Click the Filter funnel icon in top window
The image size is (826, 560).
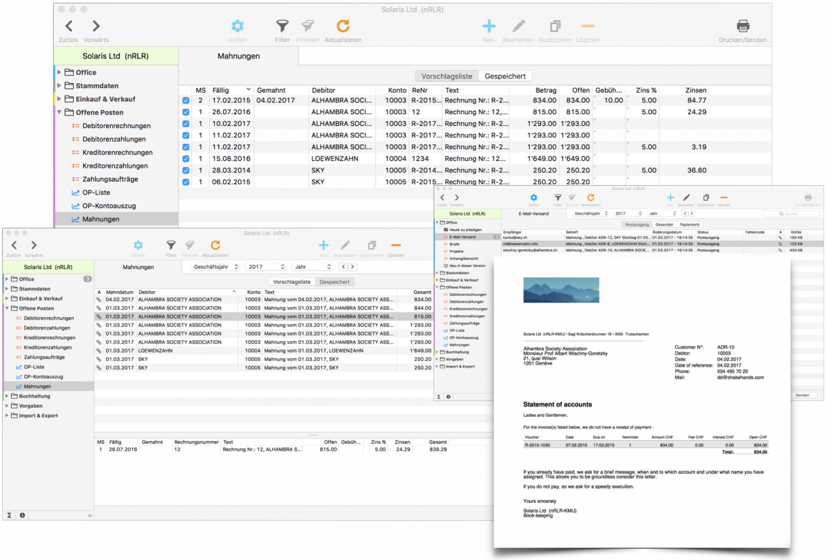coord(282,26)
